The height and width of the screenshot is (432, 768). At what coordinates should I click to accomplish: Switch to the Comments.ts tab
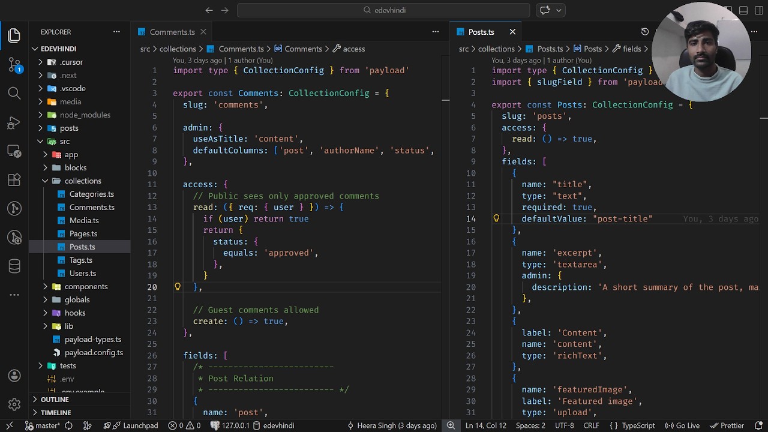pyautogui.click(x=172, y=32)
